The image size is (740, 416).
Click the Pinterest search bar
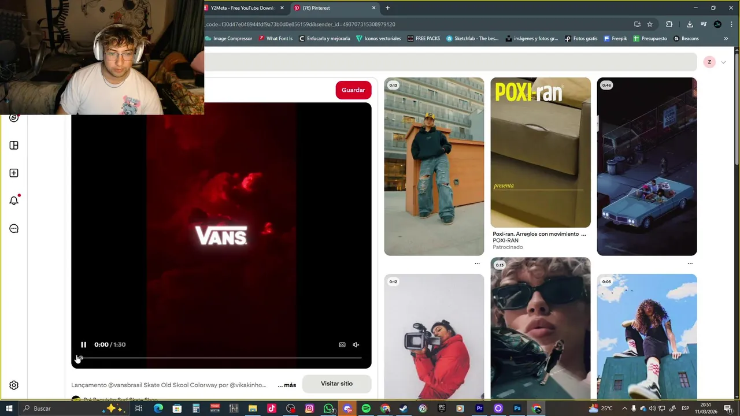(451, 62)
